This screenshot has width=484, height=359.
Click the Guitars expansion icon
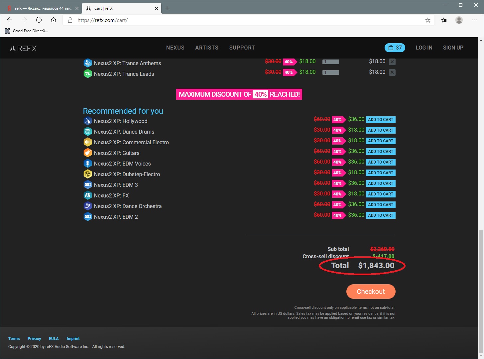[87, 153]
